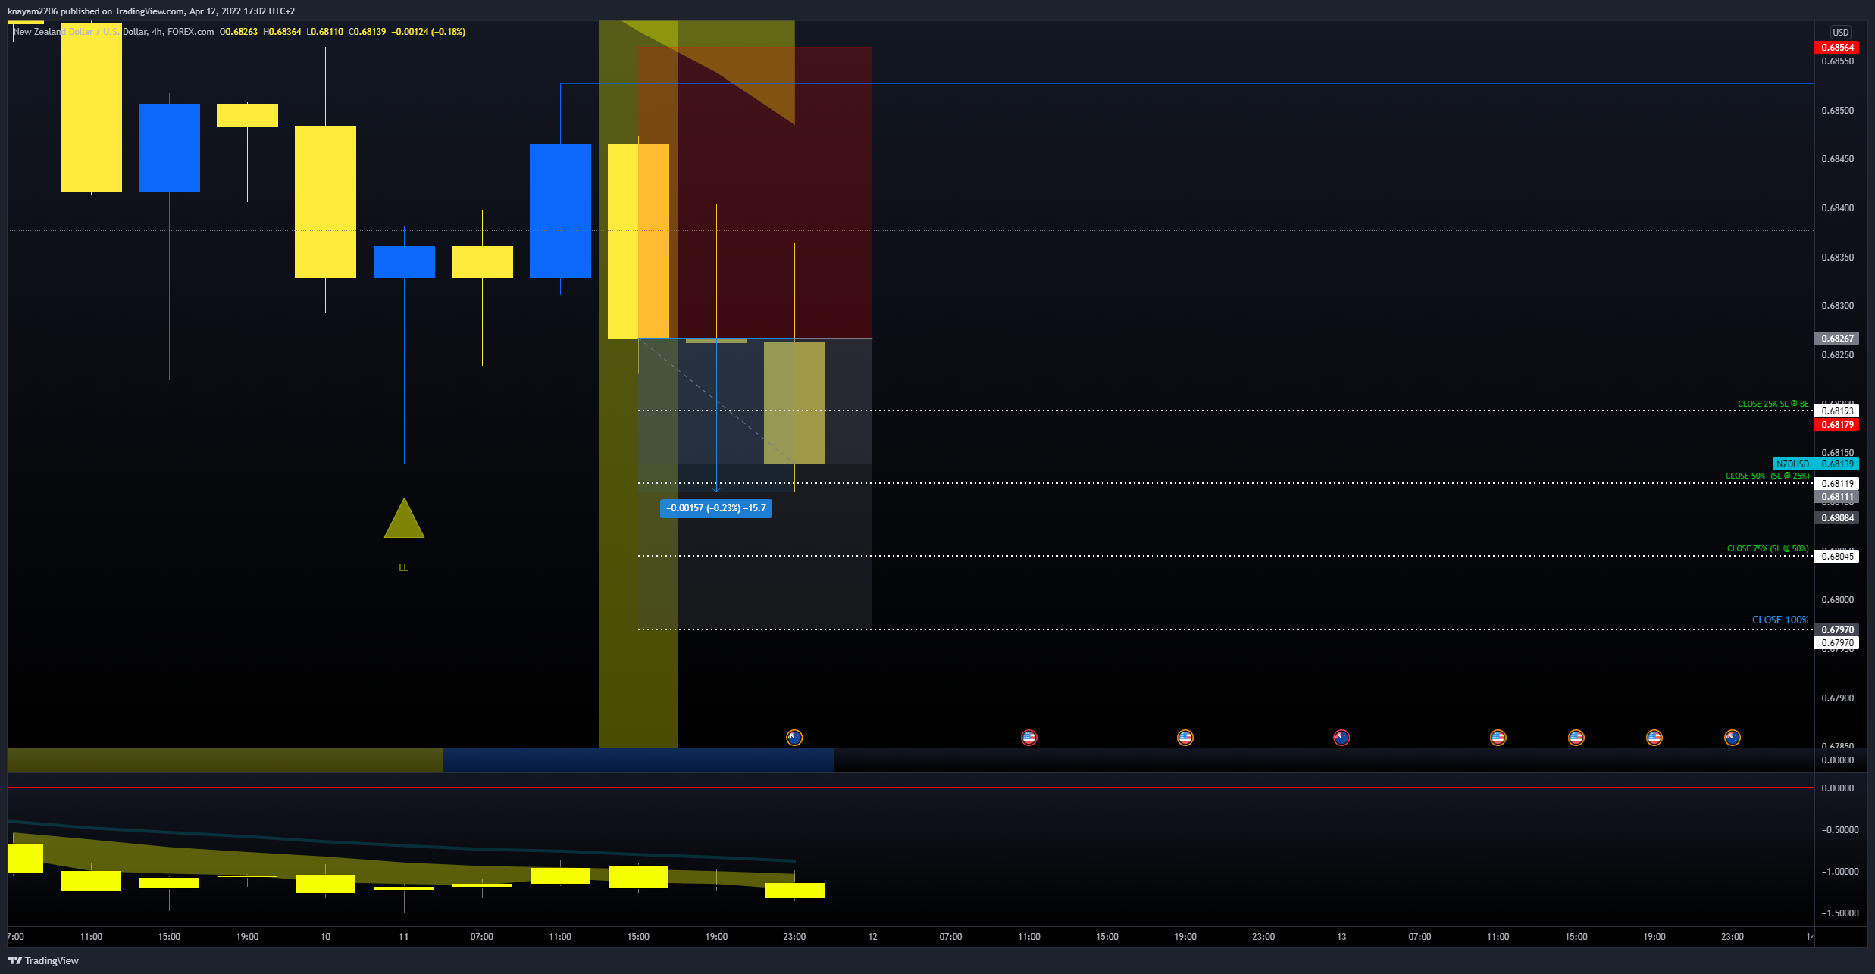Open the US economic event icon at 11:00 on the 12th

pos(1028,737)
